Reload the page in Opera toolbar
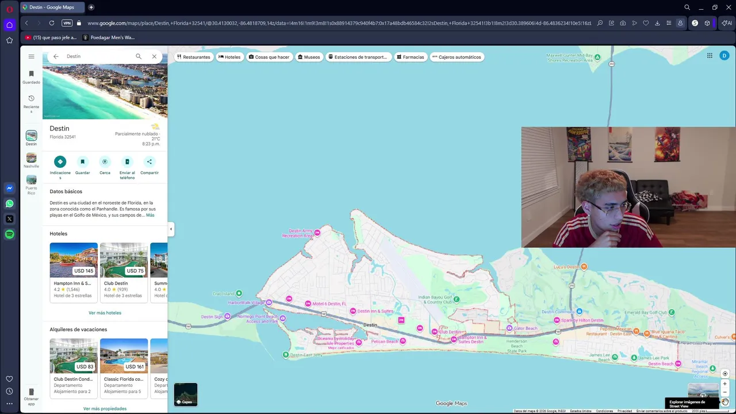 (52, 23)
